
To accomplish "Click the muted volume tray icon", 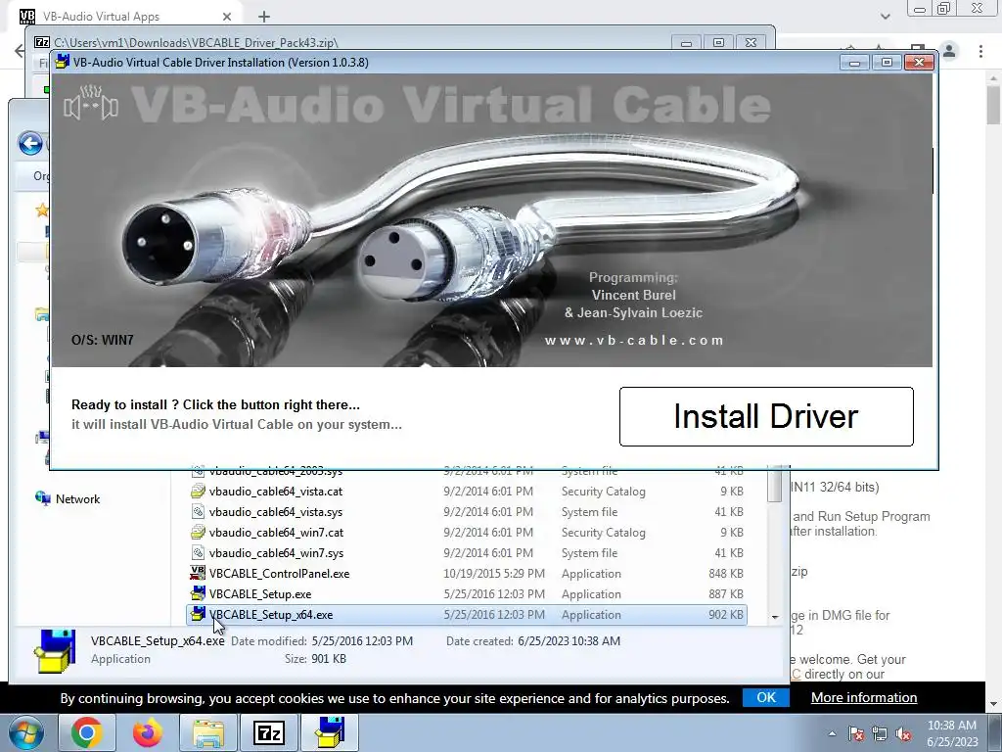I will (x=903, y=734).
